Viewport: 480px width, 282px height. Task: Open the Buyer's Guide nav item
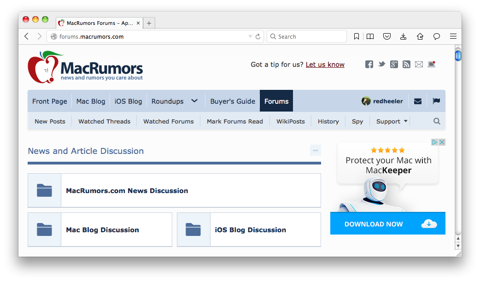[x=233, y=101]
